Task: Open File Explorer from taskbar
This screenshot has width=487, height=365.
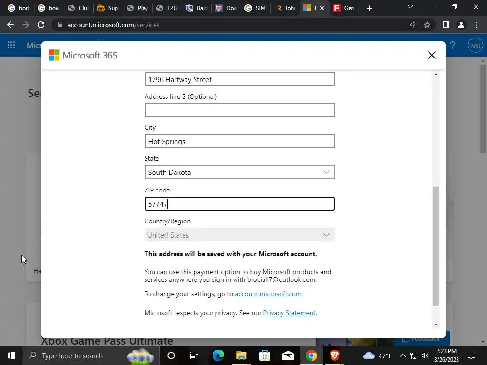Action: point(241,355)
